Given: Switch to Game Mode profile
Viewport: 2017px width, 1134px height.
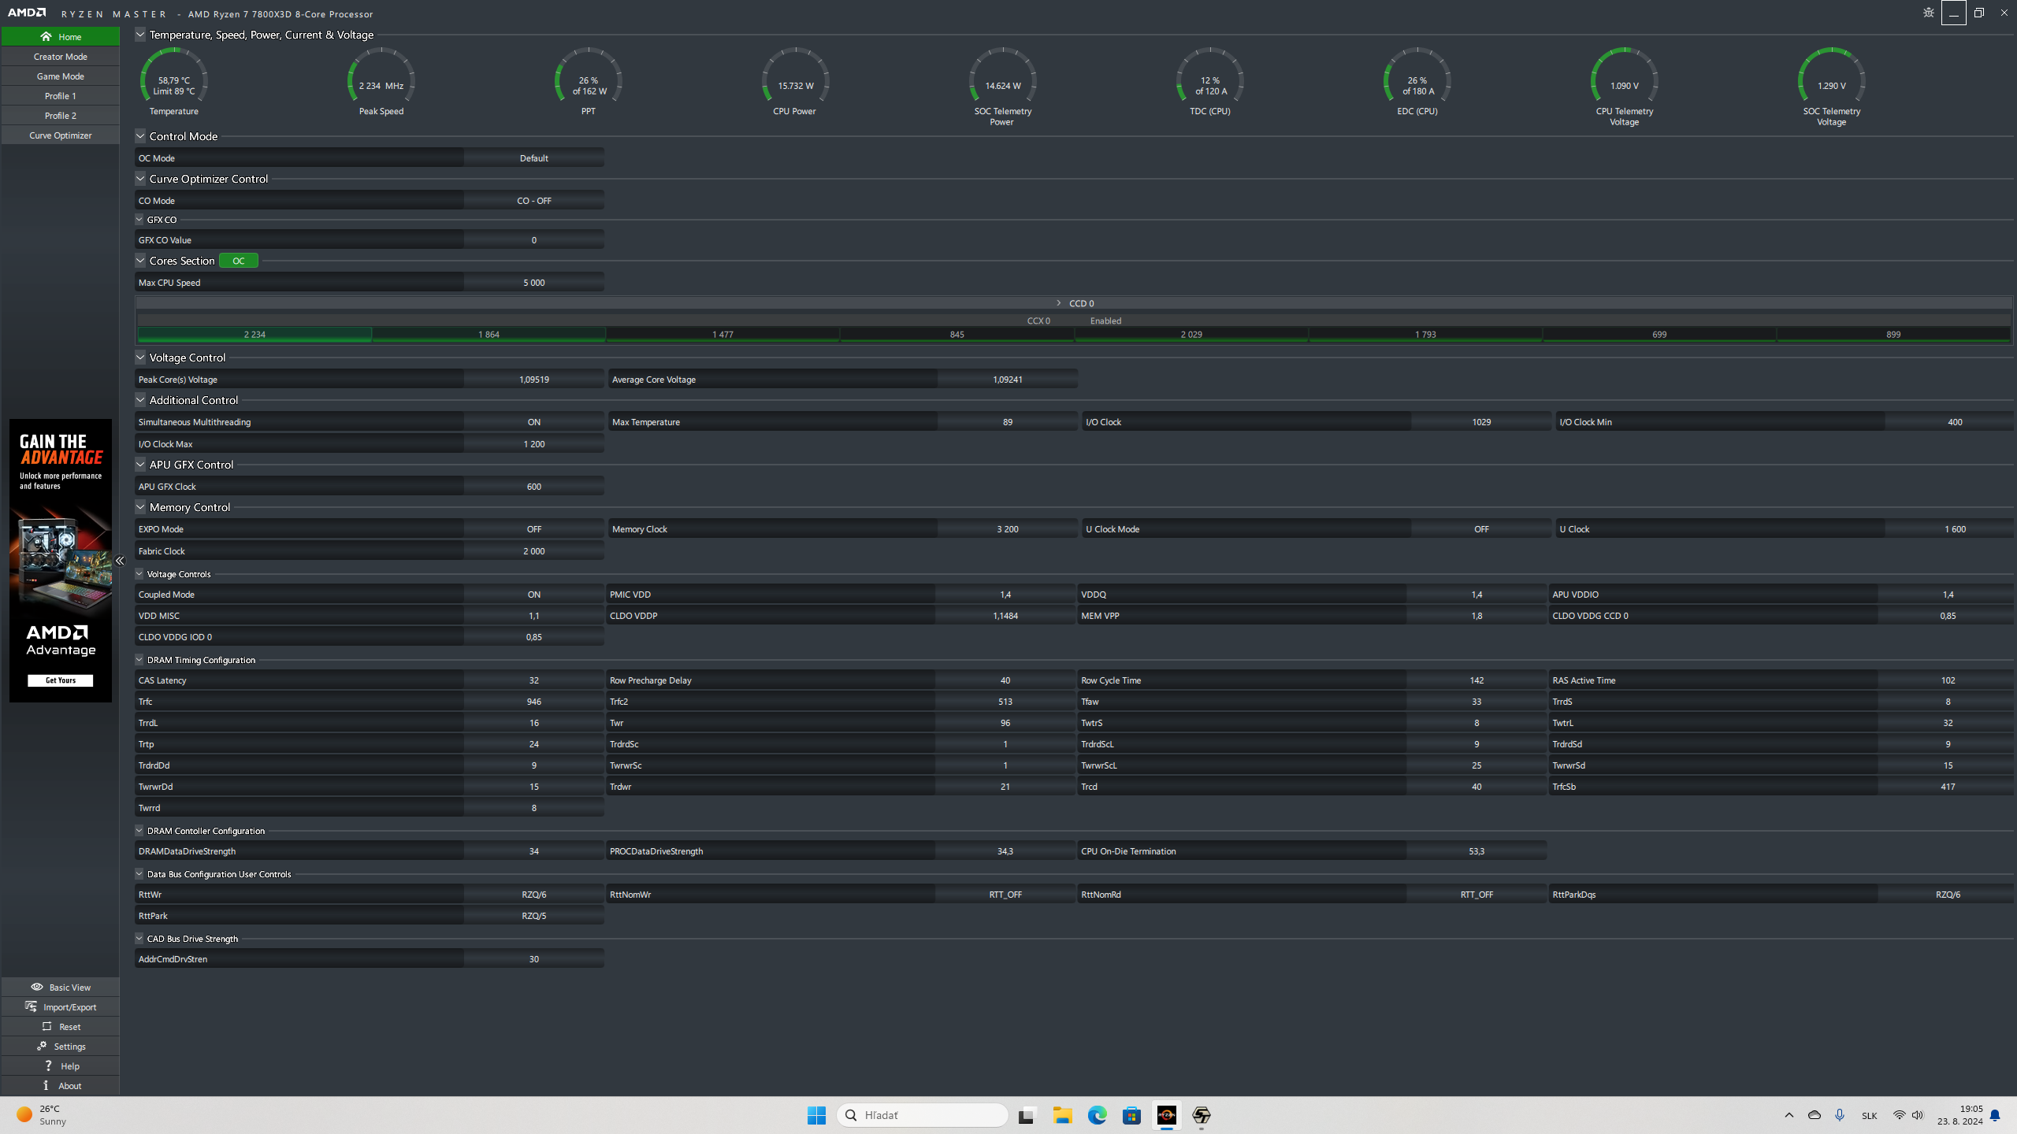Looking at the screenshot, I should coord(60,76).
